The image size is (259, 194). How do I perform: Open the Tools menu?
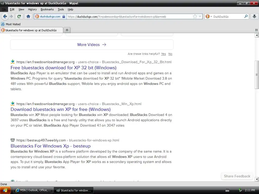pos(61,9)
